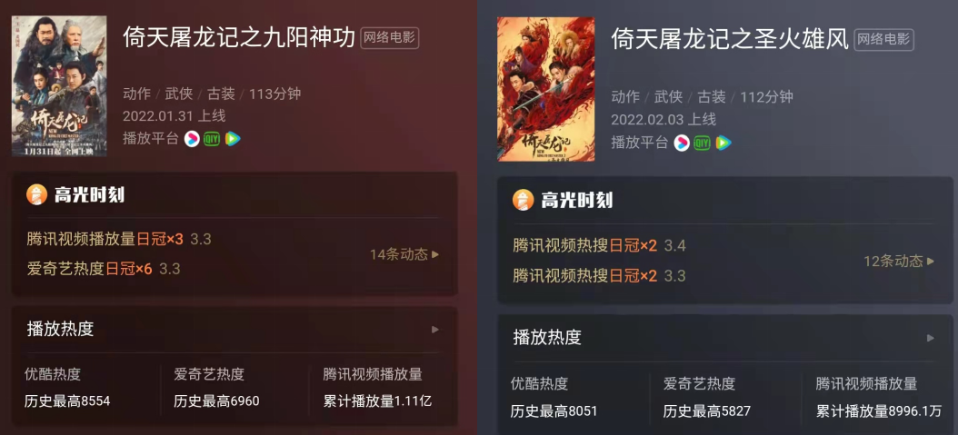Viewport: 958px width, 435px height.
Task: Click the 高光时刻 medal icon in right panel
Action: (x=523, y=200)
